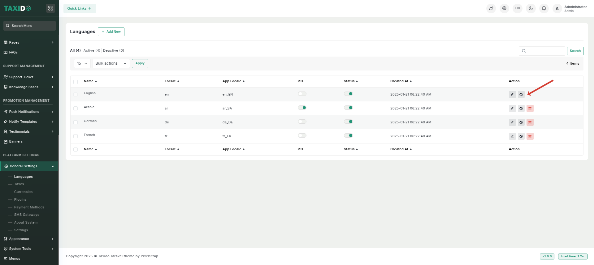Open the notifications bell icon
The width and height of the screenshot is (594, 265).
point(544,8)
